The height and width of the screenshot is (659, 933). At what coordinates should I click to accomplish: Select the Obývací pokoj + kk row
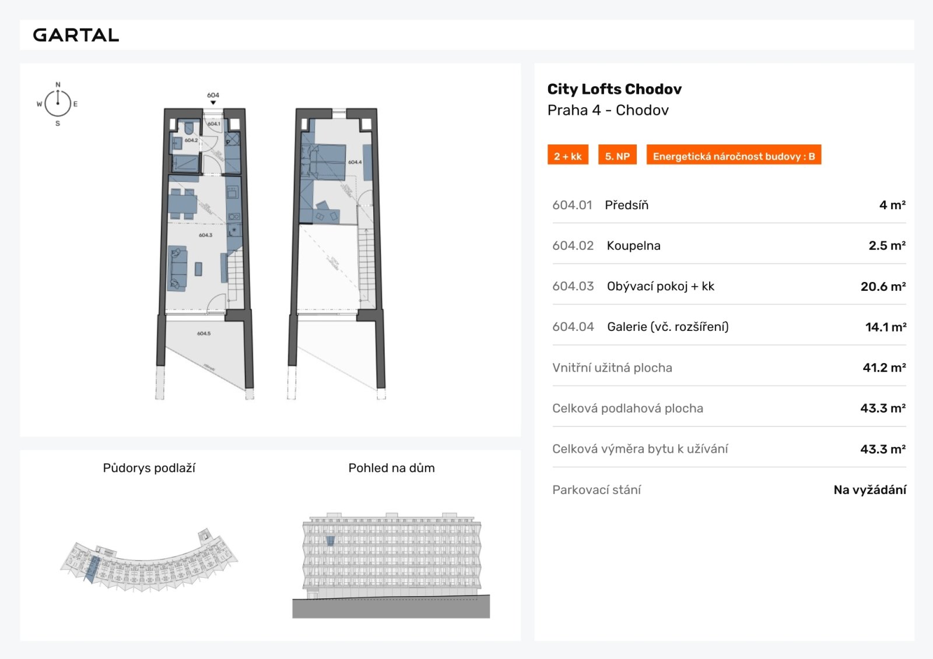pos(728,287)
